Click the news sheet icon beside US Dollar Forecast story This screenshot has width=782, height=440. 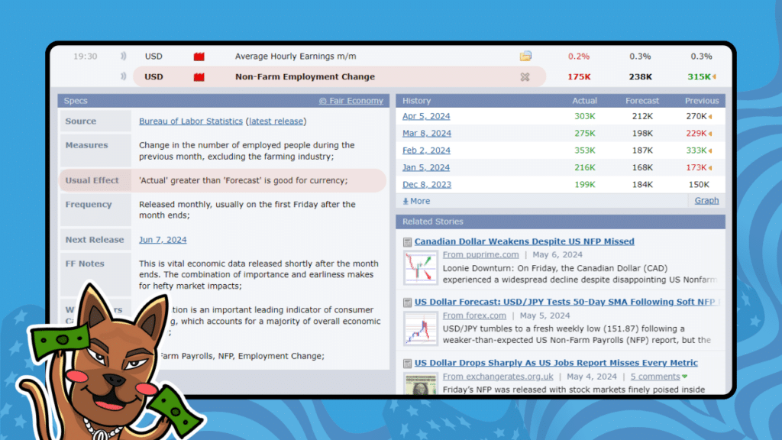[407, 302]
